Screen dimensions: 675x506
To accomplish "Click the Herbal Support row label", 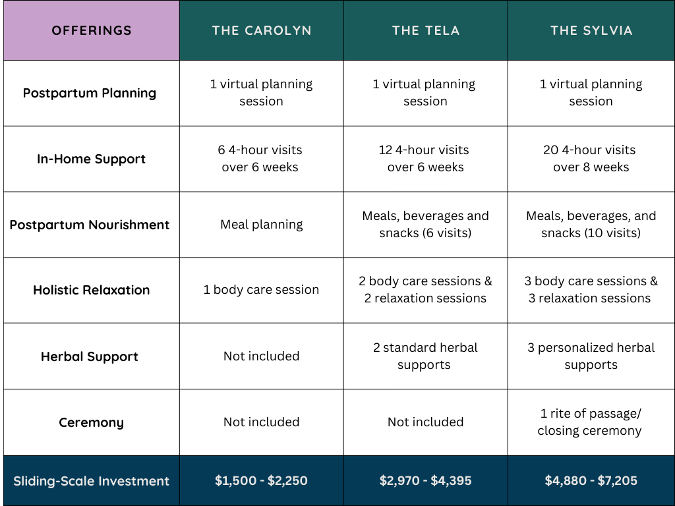I will click(x=90, y=356).
